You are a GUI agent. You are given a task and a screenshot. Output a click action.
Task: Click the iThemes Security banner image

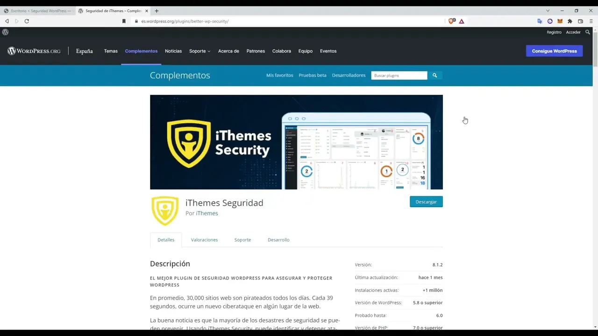pos(296,142)
